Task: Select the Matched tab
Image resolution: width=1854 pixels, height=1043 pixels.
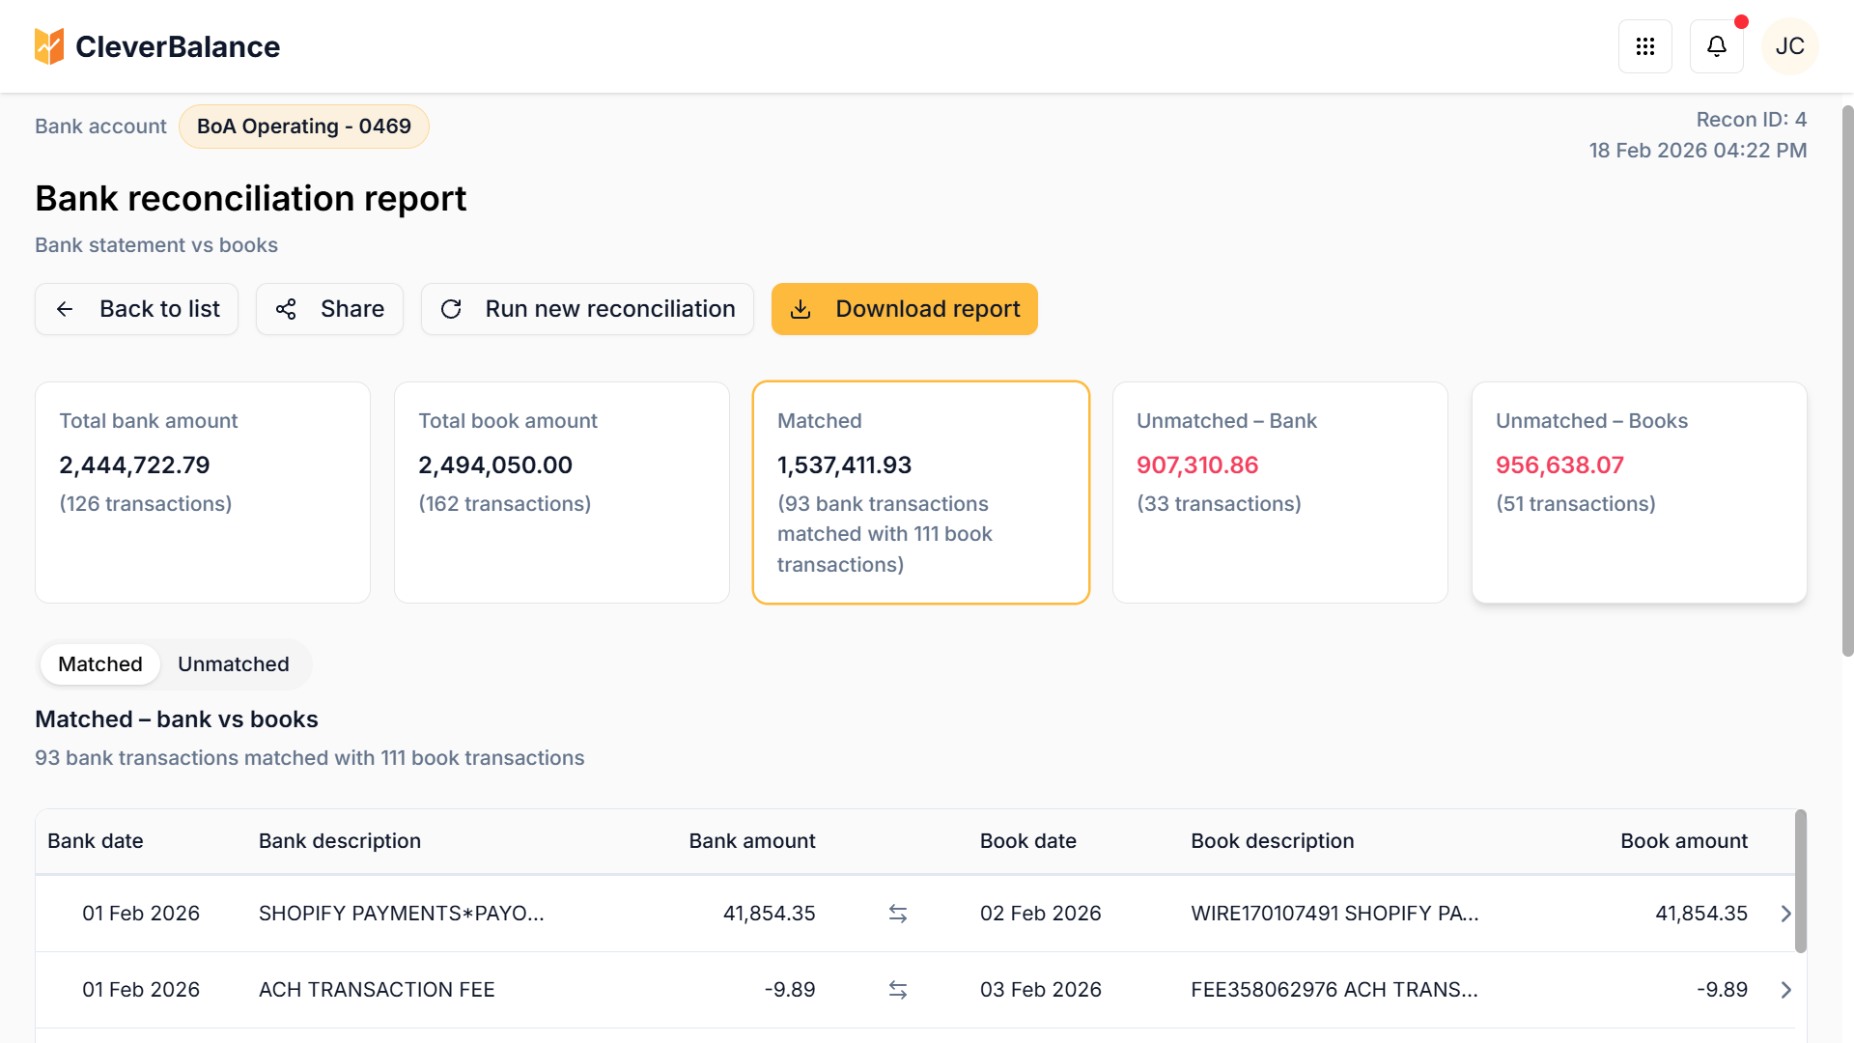Action: pos(99,663)
